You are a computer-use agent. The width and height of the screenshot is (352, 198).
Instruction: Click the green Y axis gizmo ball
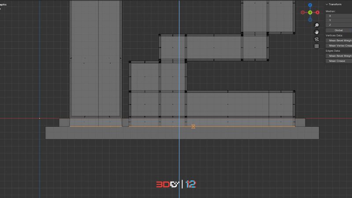coord(310,12)
